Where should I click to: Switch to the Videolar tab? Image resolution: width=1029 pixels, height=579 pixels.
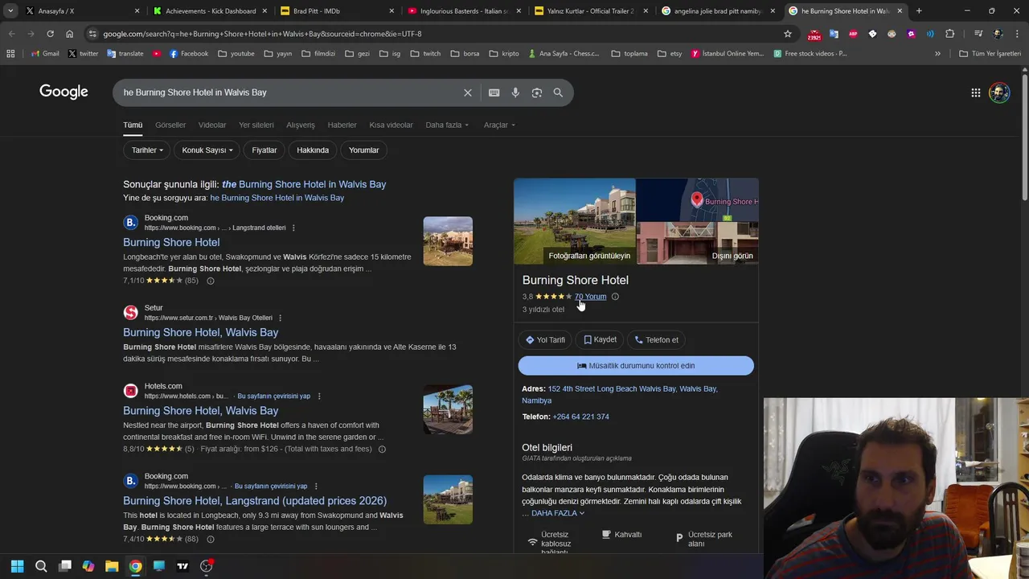point(212,125)
